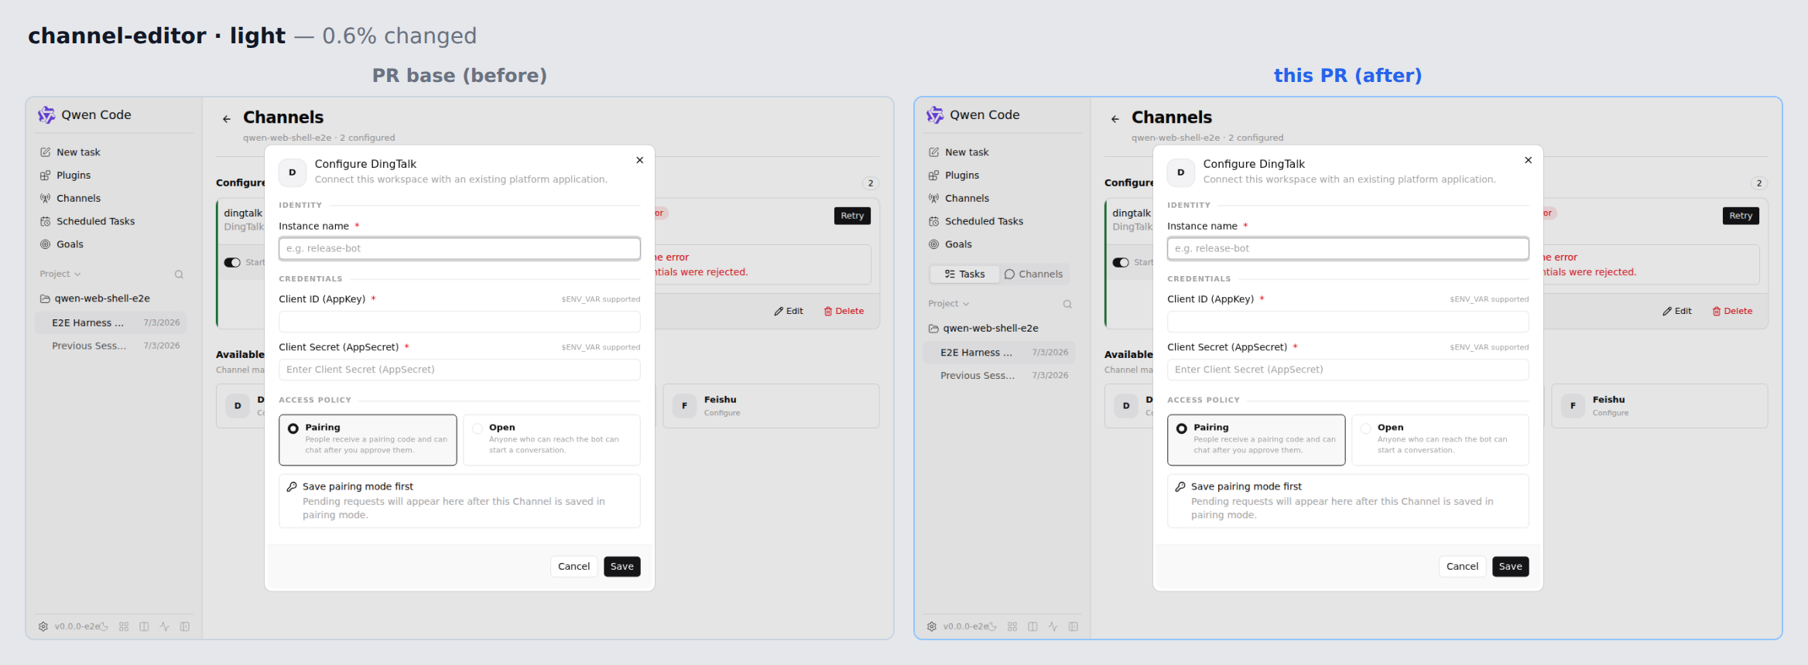Screen dimensions: 1808x665
Task: Click Feishu F icon in after panel
Action: coord(1573,406)
